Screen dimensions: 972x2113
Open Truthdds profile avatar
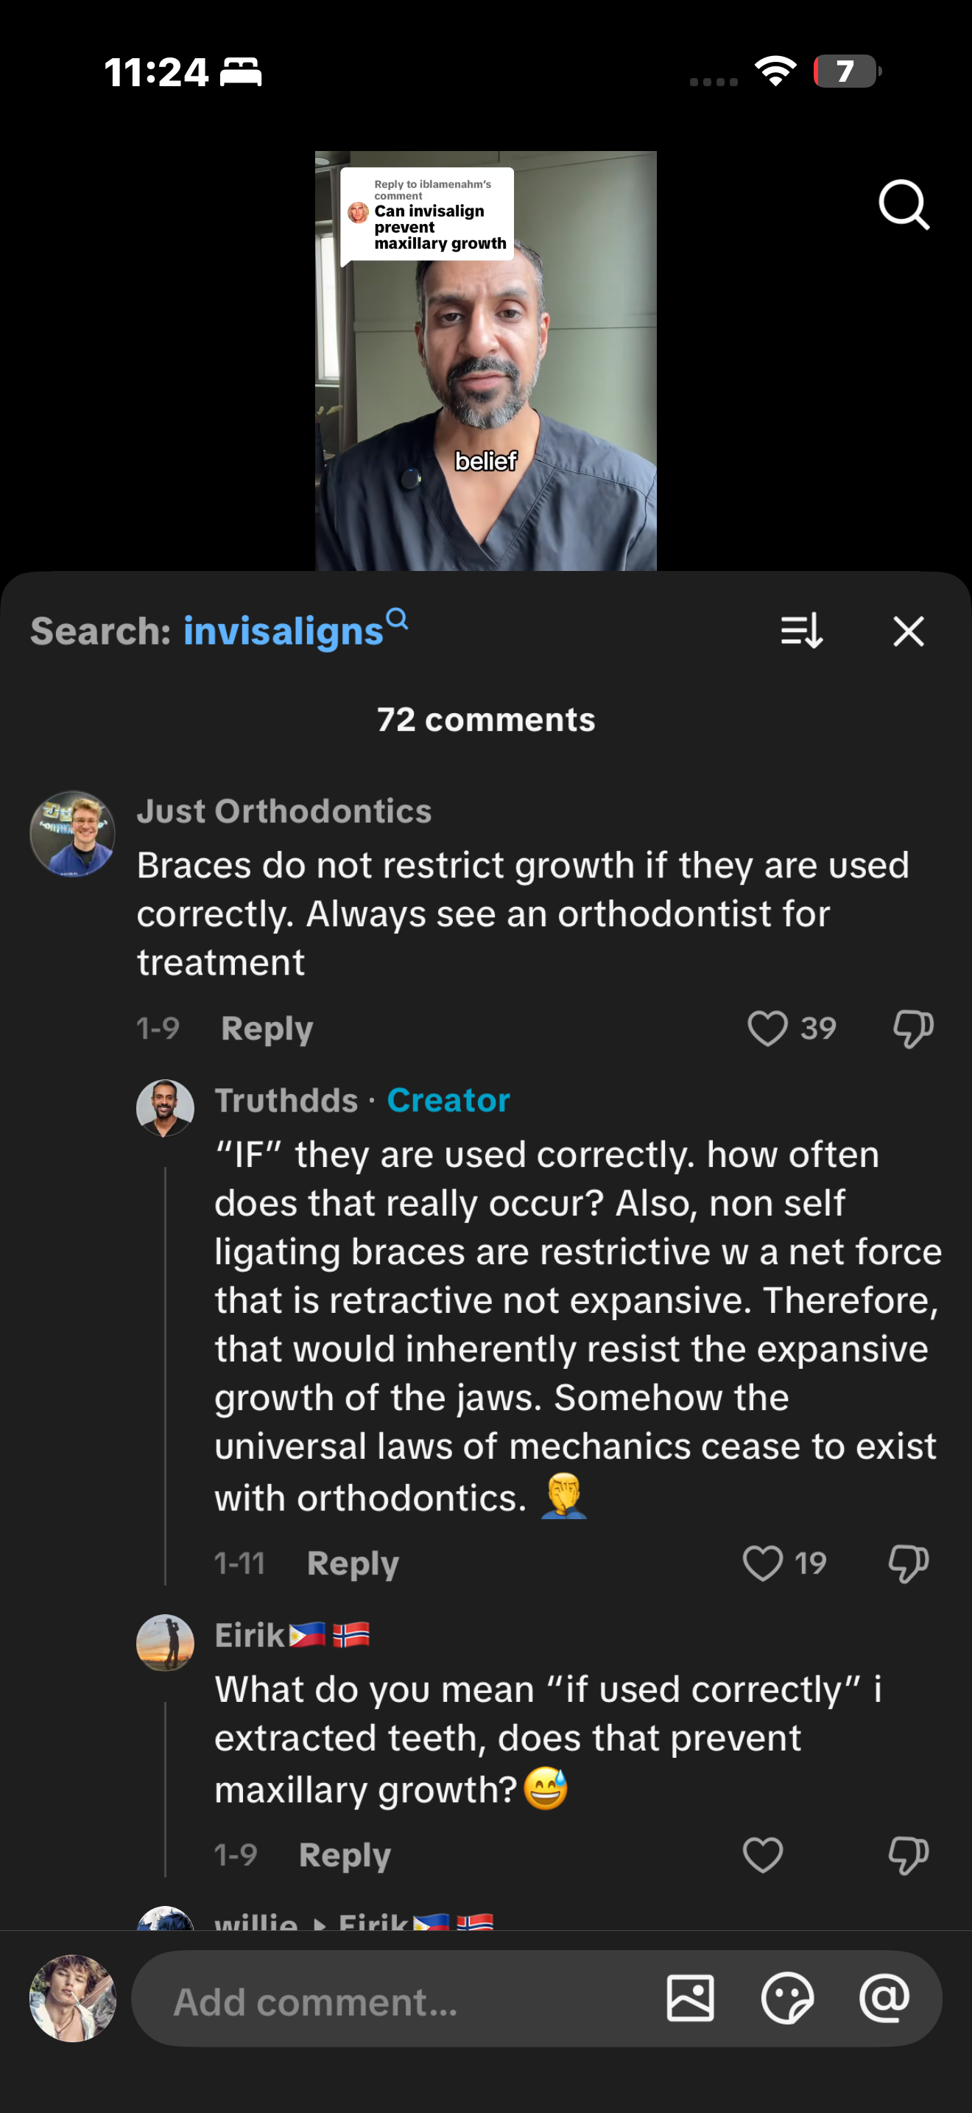point(165,1108)
